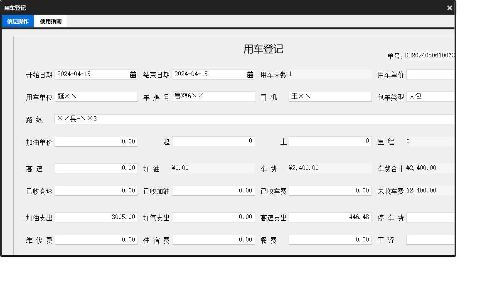Select the 信息操作 tab
The image size is (492, 298).
(17, 21)
